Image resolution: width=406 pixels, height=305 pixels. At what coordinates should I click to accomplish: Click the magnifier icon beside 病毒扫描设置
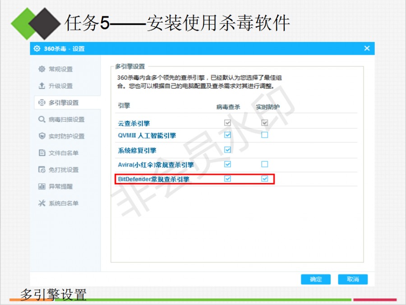tap(42, 119)
